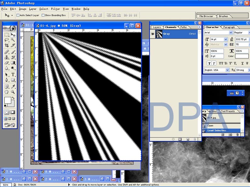Image resolution: width=250 pixels, height=187 pixels.
Task: Open the English: USA language dropdown
Action: point(227,70)
